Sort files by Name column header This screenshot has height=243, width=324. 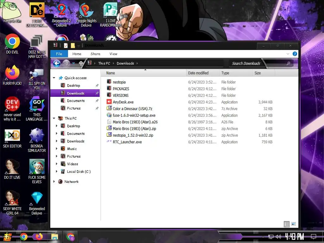[144, 73]
